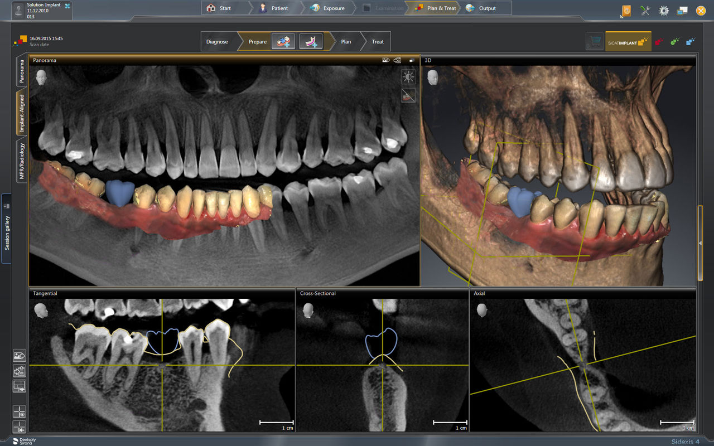
Task: Toggle crosshair visibility button in left toolbar
Action: (x=20, y=413)
